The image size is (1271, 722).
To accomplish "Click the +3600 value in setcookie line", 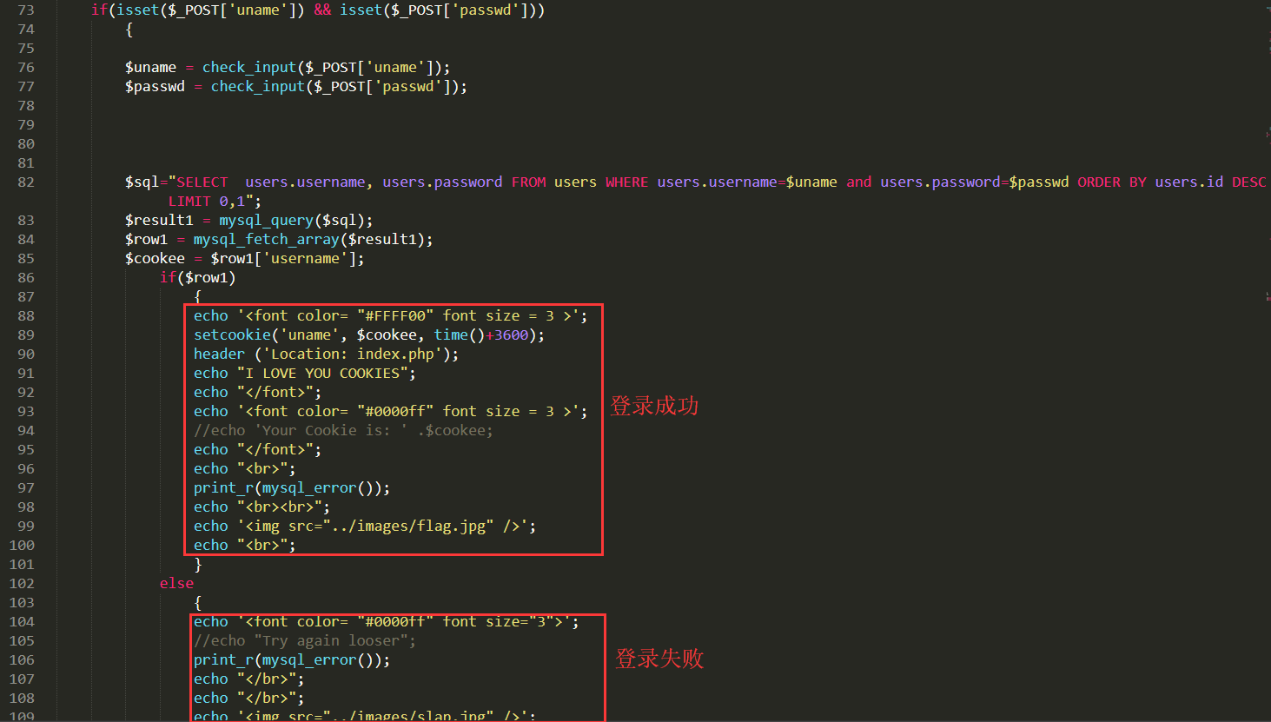I will pyautogui.click(x=506, y=335).
